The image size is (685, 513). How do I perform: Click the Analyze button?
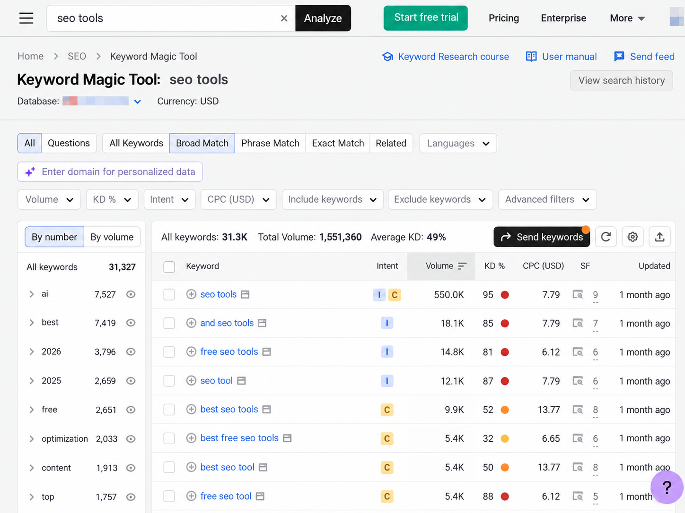323,18
